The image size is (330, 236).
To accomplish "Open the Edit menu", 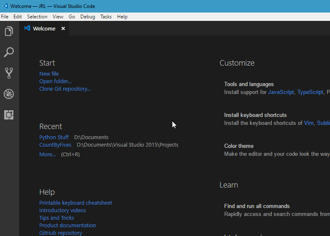I will click(18, 17).
